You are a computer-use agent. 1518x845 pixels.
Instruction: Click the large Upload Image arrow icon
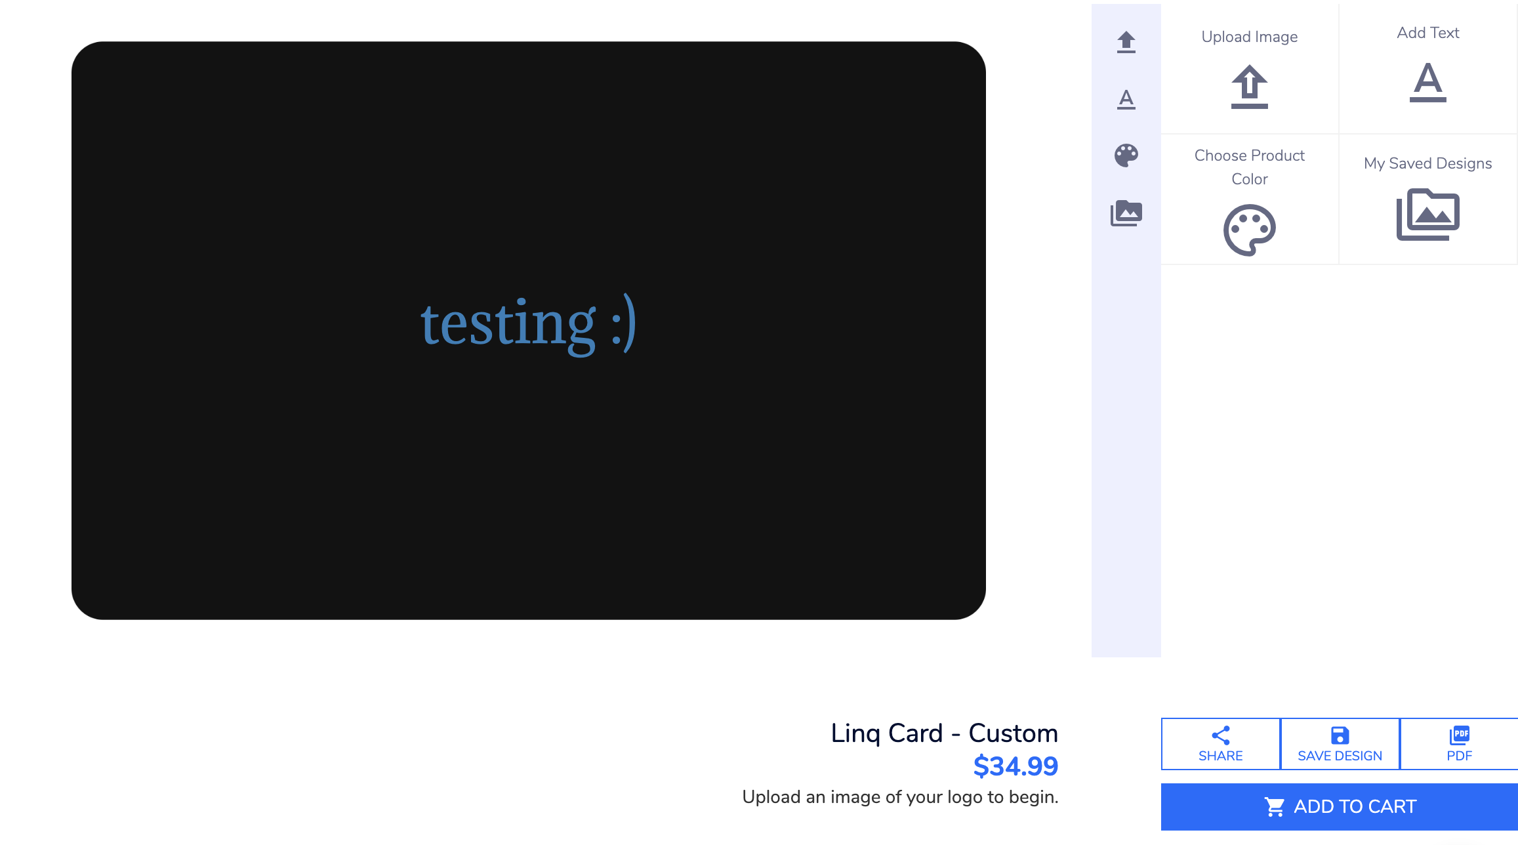(1249, 87)
